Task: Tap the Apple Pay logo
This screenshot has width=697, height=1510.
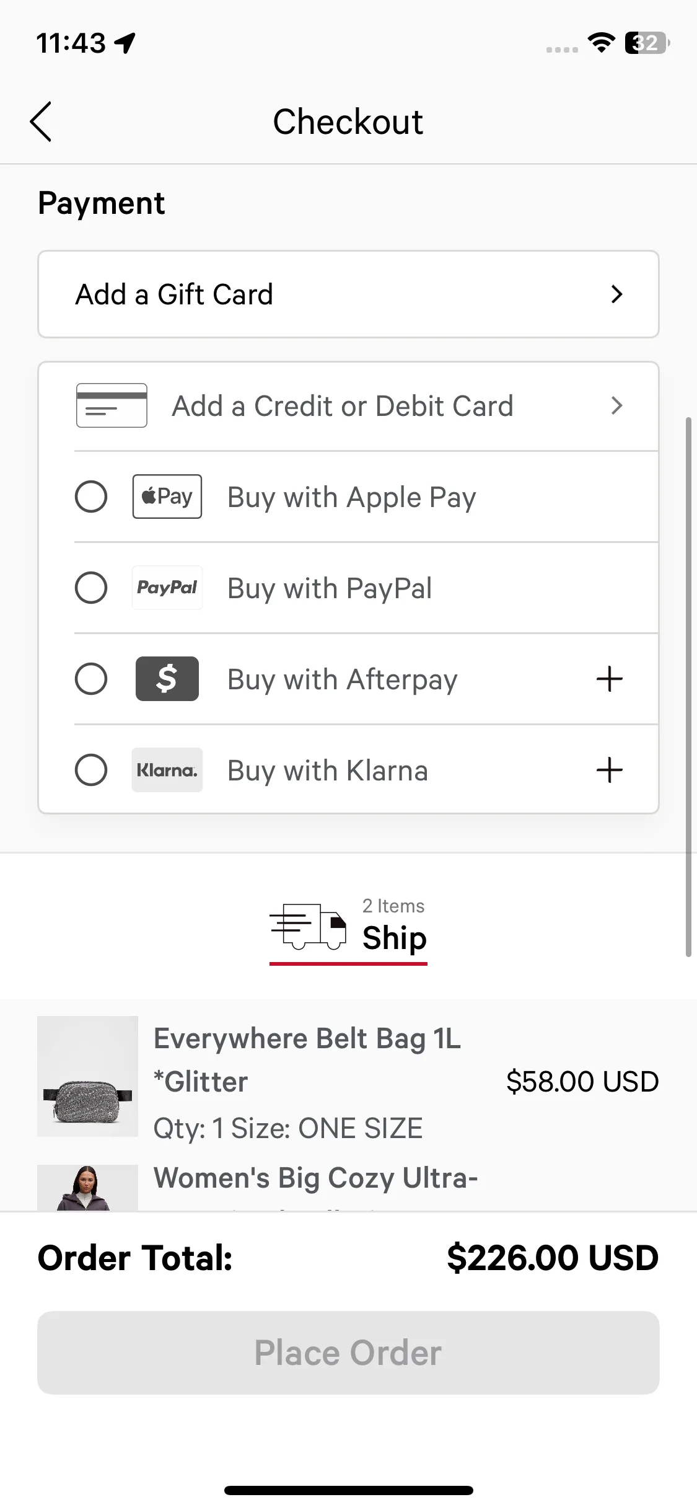Action: pyautogui.click(x=167, y=497)
